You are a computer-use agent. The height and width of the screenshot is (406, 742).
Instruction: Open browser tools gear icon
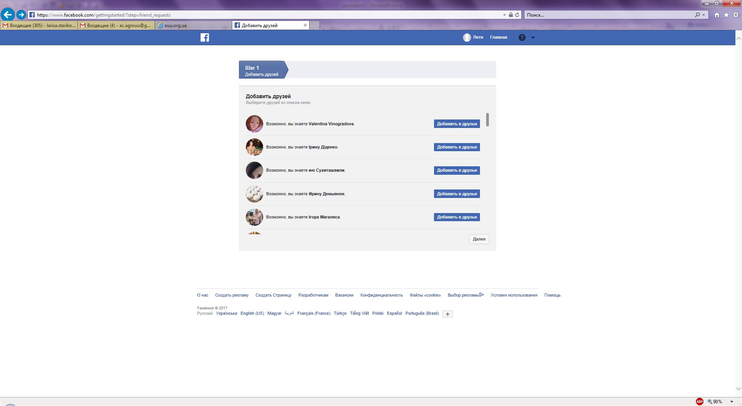(x=735, y=15)
